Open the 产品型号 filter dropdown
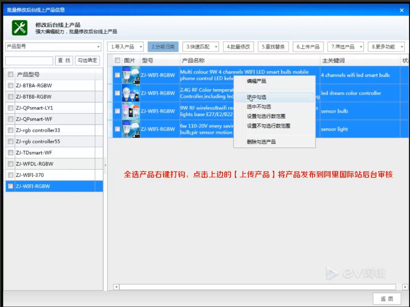Image resolution: width=410 pixels, height=307 pixels. tap(98, 47)
